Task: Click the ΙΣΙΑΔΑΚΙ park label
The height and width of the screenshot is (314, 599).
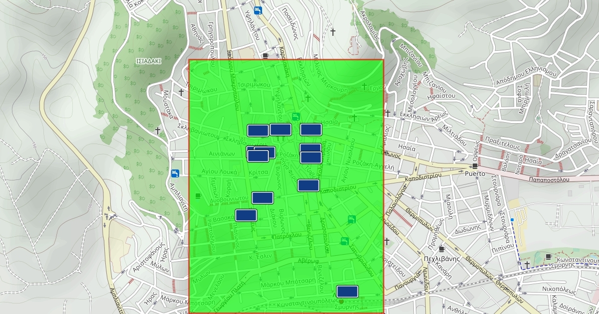Action: [148, 62]
